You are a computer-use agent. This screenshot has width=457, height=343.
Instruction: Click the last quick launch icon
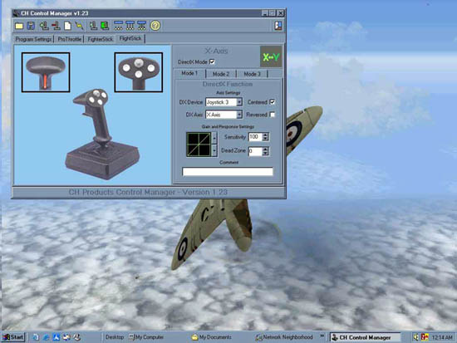pos(76,337)
